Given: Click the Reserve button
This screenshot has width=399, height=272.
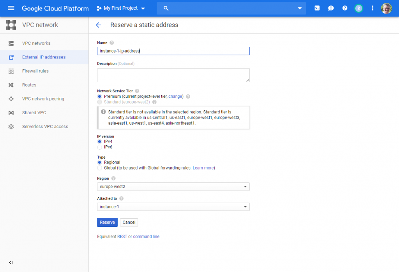Looking at the screenshot, I should 107,223.
